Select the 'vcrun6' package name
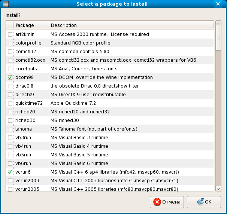 tap(23, 172)
